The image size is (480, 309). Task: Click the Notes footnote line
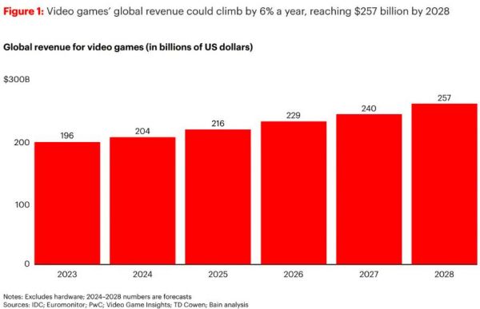(98, 297)
